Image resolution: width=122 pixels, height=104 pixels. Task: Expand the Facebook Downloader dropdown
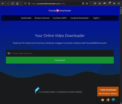click(x=80, y=18)
